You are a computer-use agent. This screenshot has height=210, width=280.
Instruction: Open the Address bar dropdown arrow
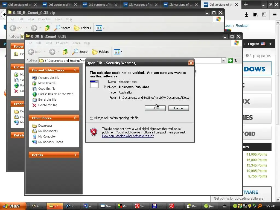point(223,60)
